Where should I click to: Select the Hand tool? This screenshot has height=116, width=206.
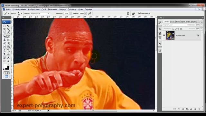click(5, 61)
